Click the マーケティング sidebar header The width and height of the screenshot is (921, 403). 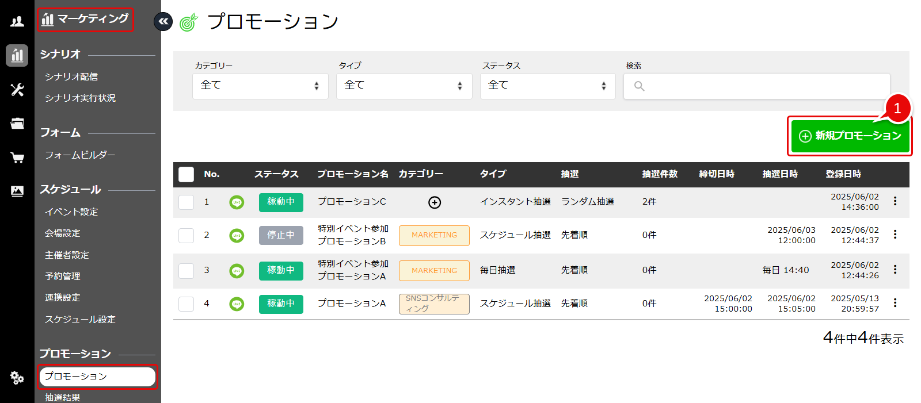click(x=85, y=19)
